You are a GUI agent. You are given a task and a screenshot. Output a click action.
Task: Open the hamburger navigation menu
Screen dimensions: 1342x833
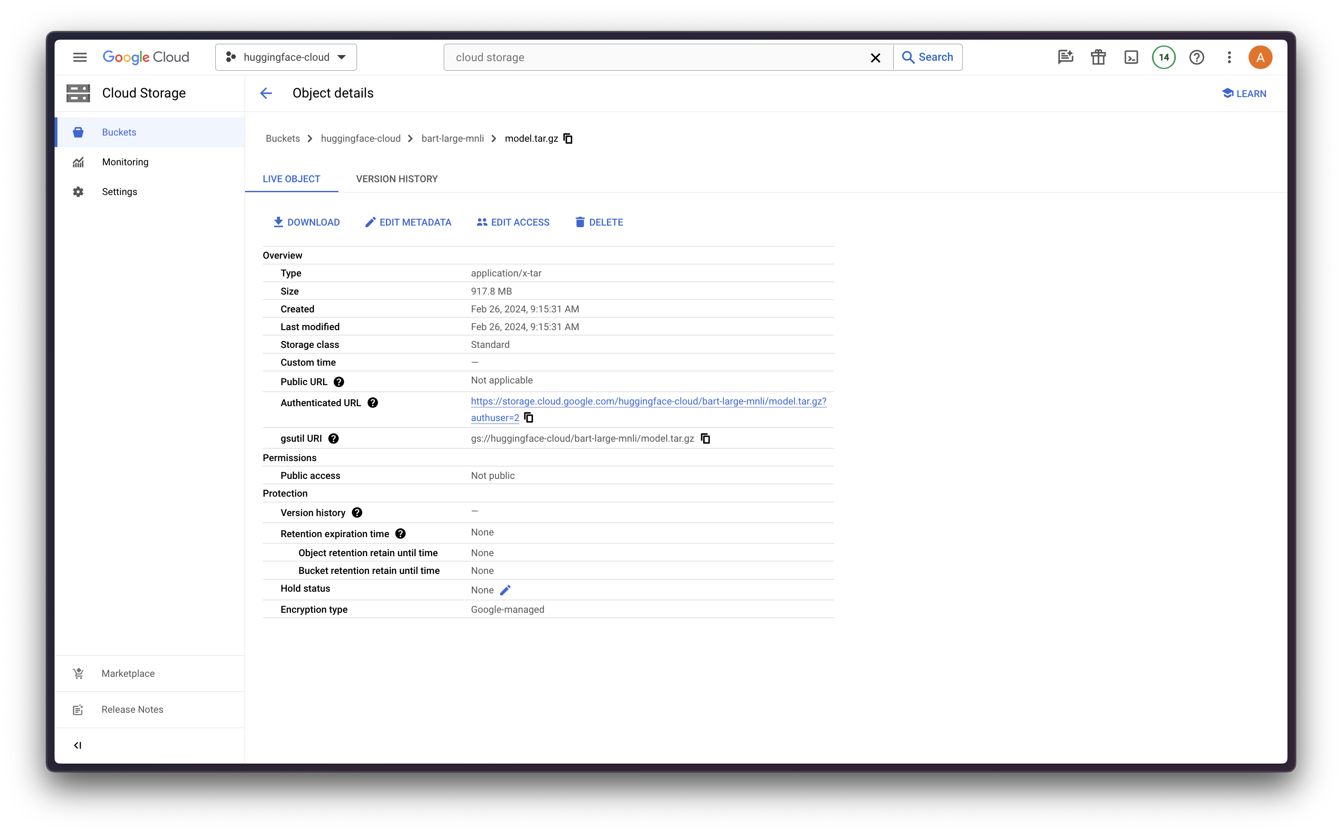point(80,57)
